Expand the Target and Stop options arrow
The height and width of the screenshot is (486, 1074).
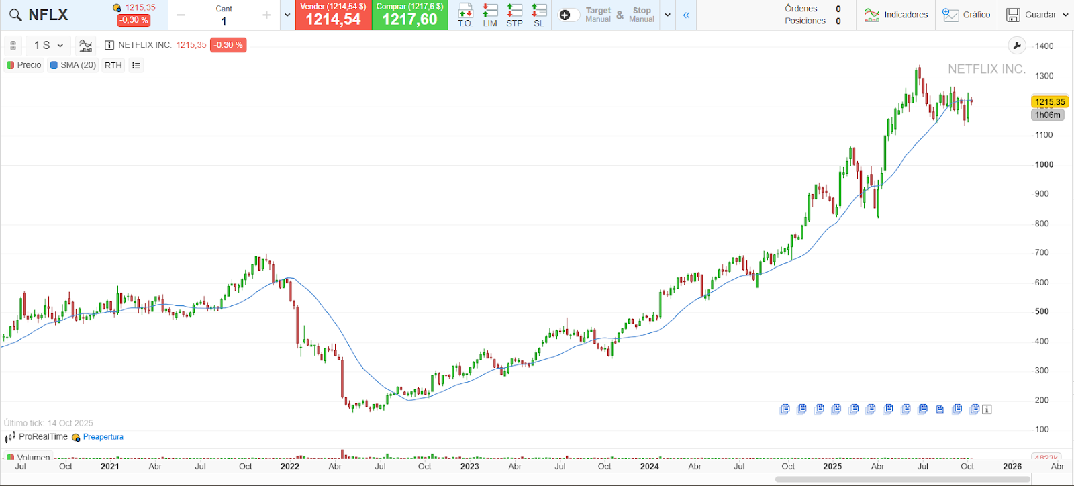click(667, 15)
